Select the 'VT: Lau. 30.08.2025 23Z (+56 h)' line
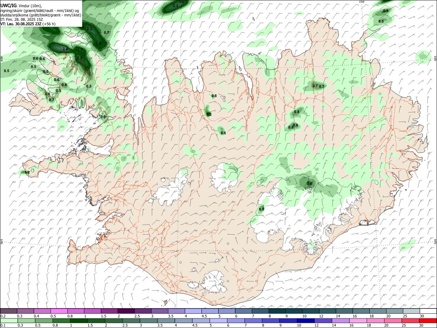The height and width of the screenshot is (328, 437). [28, 24]
